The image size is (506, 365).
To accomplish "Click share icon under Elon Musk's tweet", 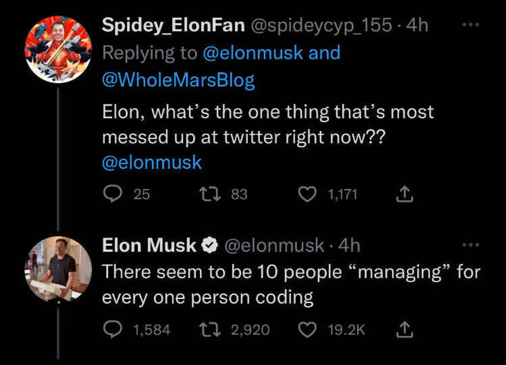I will click(404, 329).
